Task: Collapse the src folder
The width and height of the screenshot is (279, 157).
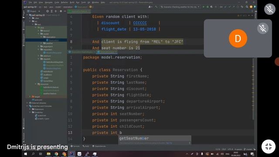Action: tap(30, 21)
